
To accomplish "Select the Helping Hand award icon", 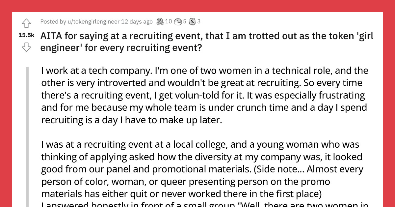I will (x=161, y=21).
